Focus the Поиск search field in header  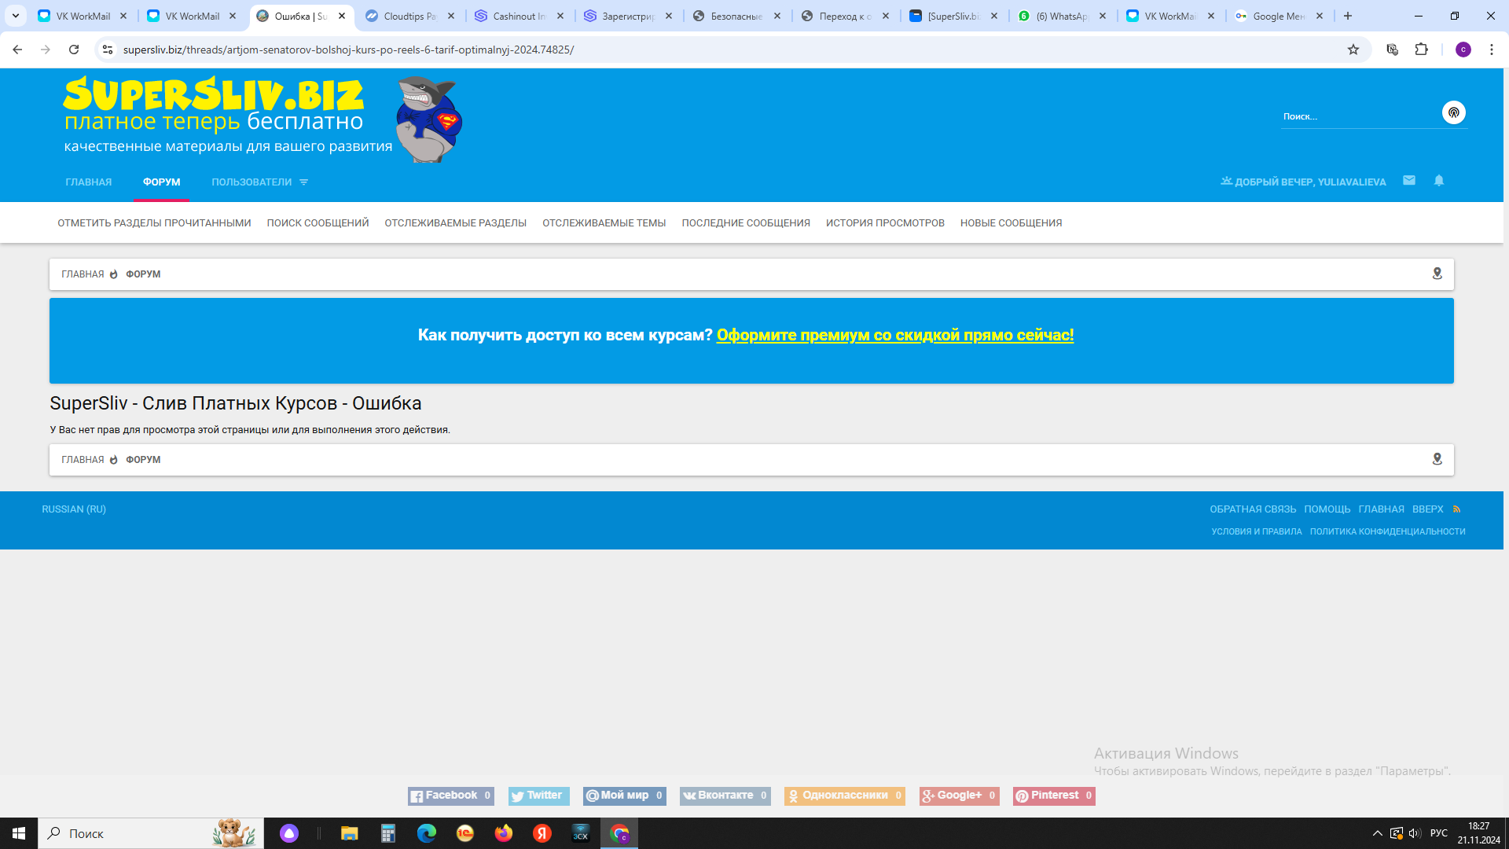pos(1360,116)
